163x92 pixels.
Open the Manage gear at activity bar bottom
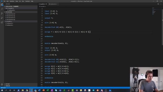(2, 84)
